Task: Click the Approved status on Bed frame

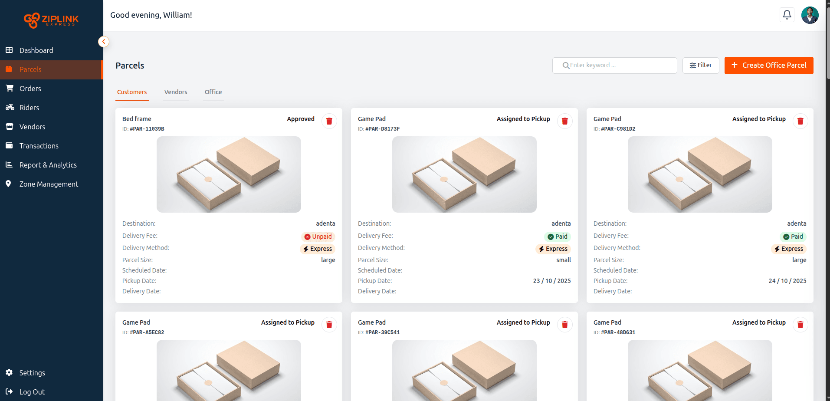Action: point(301,119)
